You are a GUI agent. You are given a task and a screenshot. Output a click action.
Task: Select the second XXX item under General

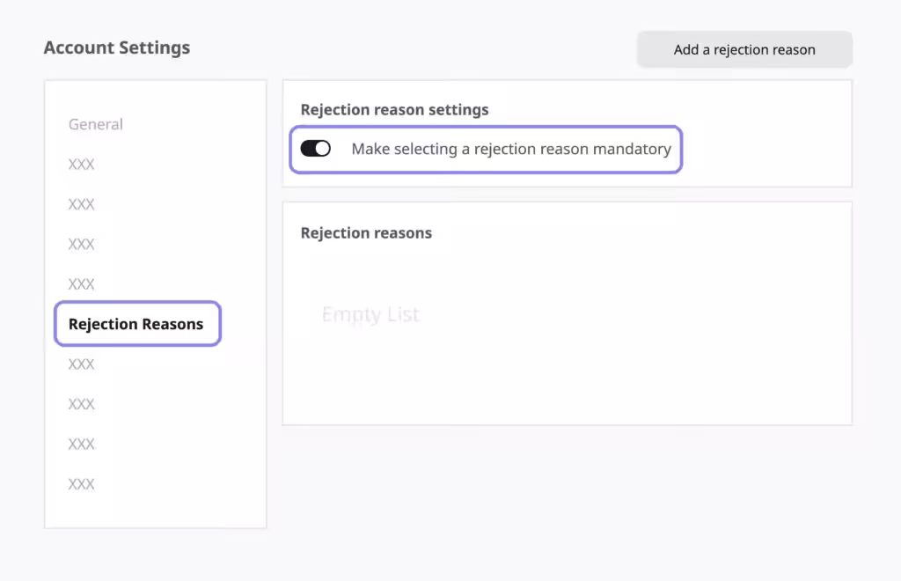pos(81,204)
